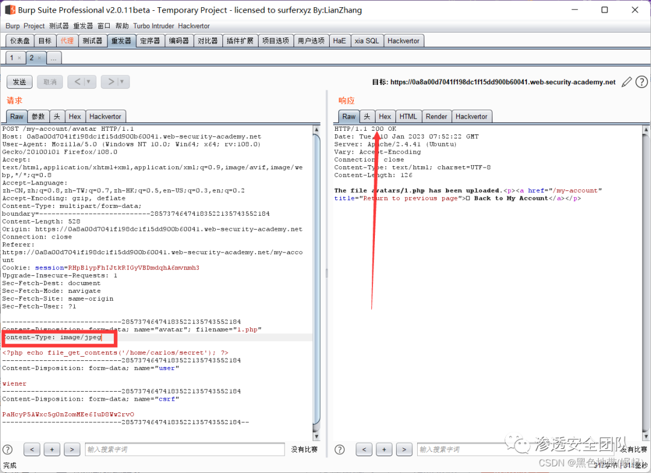
Task: Switch to the xia SQL tab
Action: 366,40
